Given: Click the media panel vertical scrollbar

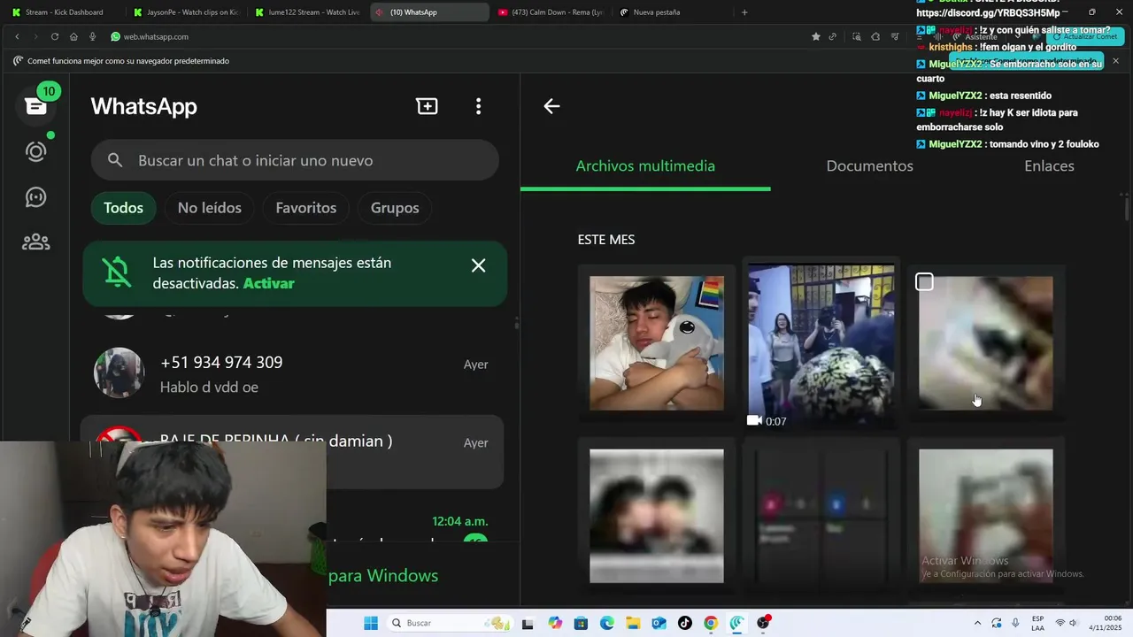Looking at the screenshot, I should pyautogui.click(x=1126, y=211).
